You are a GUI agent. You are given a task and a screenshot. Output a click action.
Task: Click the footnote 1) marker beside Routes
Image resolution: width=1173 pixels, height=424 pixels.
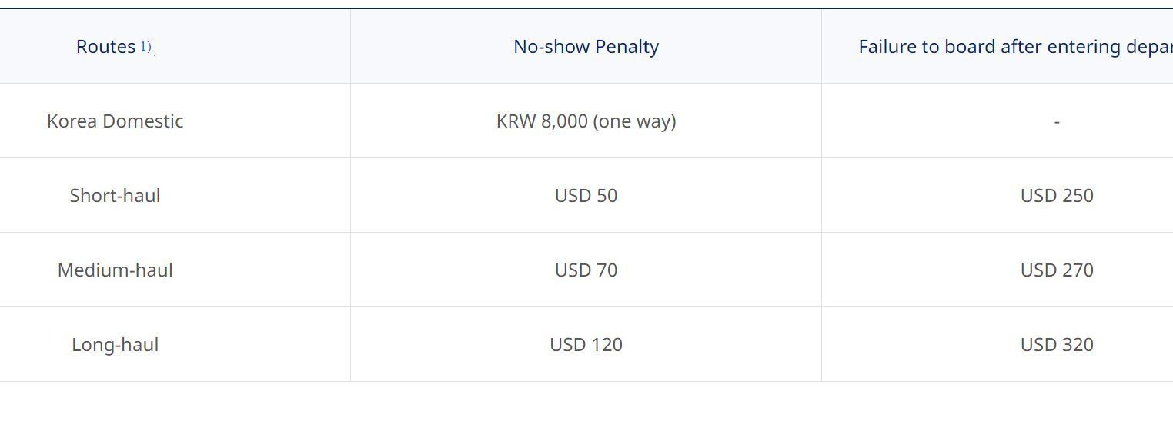(145, 47)
